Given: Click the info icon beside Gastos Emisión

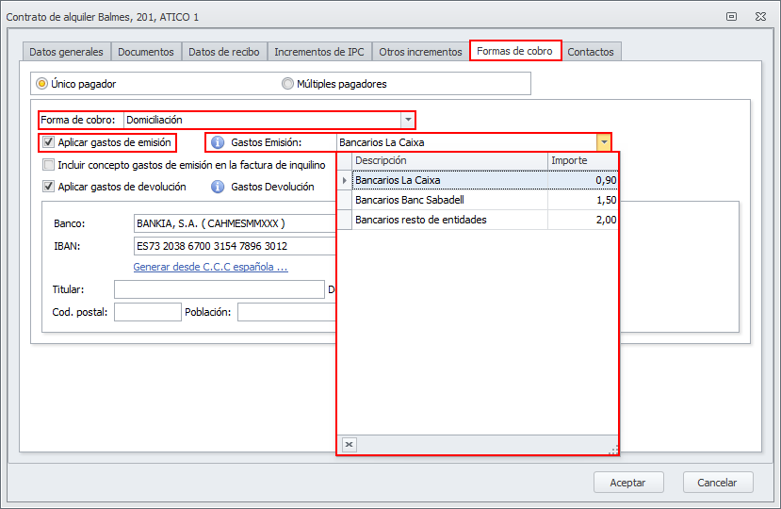Looking at the screenshot, I should pos(218,142).
